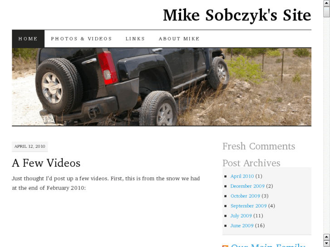Go to the Links page

(x=135, y=39)
